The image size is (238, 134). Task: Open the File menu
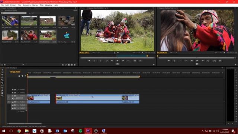pos(2,5)
